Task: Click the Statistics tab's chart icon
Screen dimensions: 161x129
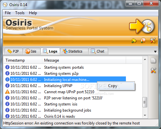Action: (65, 51)
